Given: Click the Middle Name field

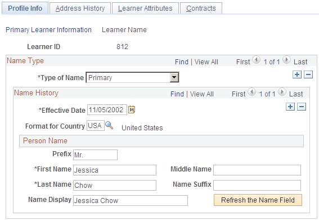Looking at the screenshot, I should click(x=257, y=170).
